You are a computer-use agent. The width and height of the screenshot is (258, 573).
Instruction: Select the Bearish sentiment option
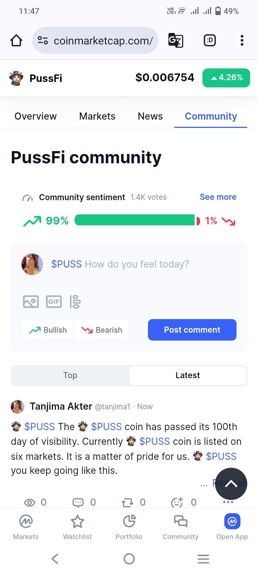(x=101, y=330)
